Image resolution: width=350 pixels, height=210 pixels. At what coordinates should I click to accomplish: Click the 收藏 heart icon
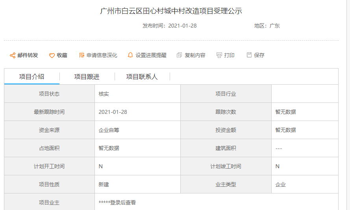[52, 56]
